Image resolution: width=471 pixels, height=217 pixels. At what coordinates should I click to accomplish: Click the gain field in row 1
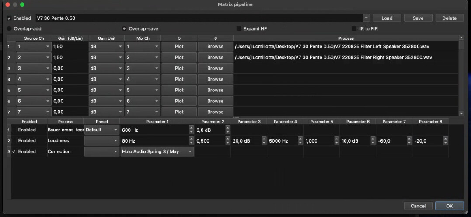click(69, 46)
